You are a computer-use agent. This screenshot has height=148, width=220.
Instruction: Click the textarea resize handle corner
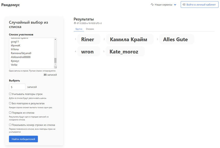pyautogui.click(x=55, y=67)
